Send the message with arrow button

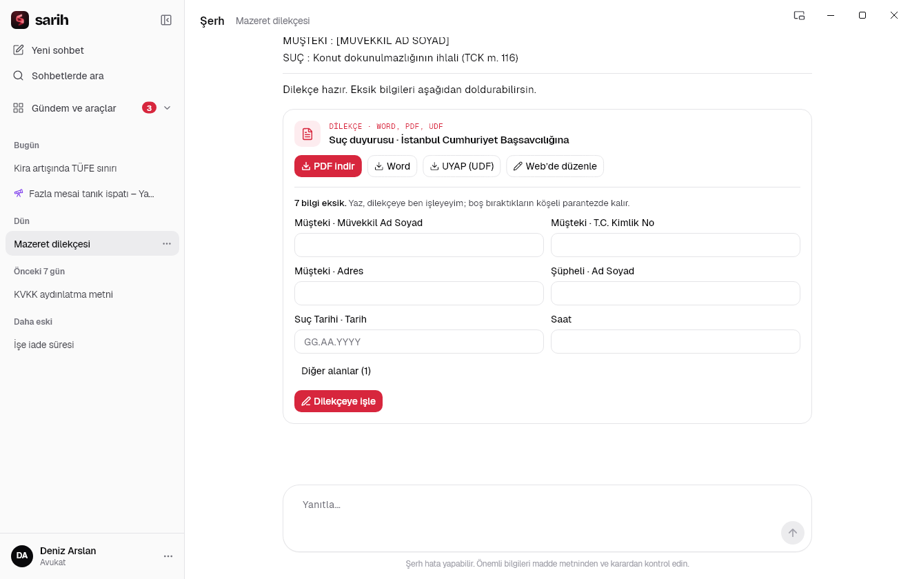[x=793, y=533]
